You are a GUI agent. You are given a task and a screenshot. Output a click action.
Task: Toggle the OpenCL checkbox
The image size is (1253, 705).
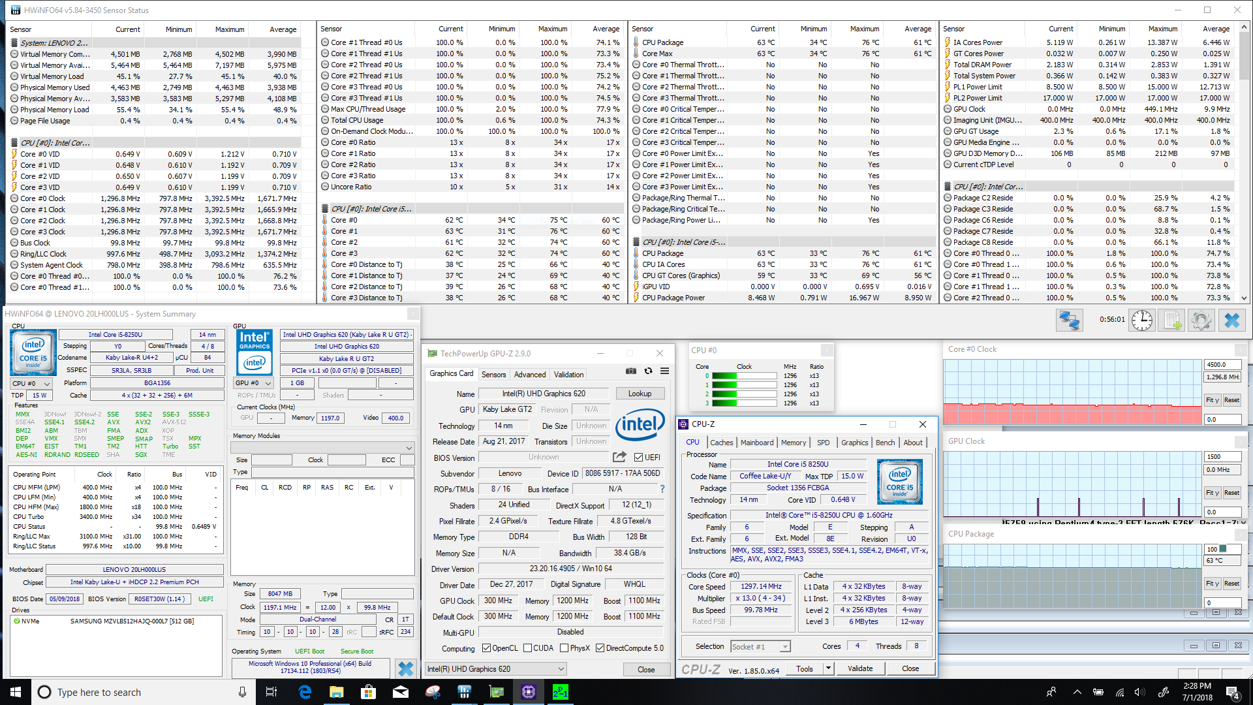coord(486,648)
